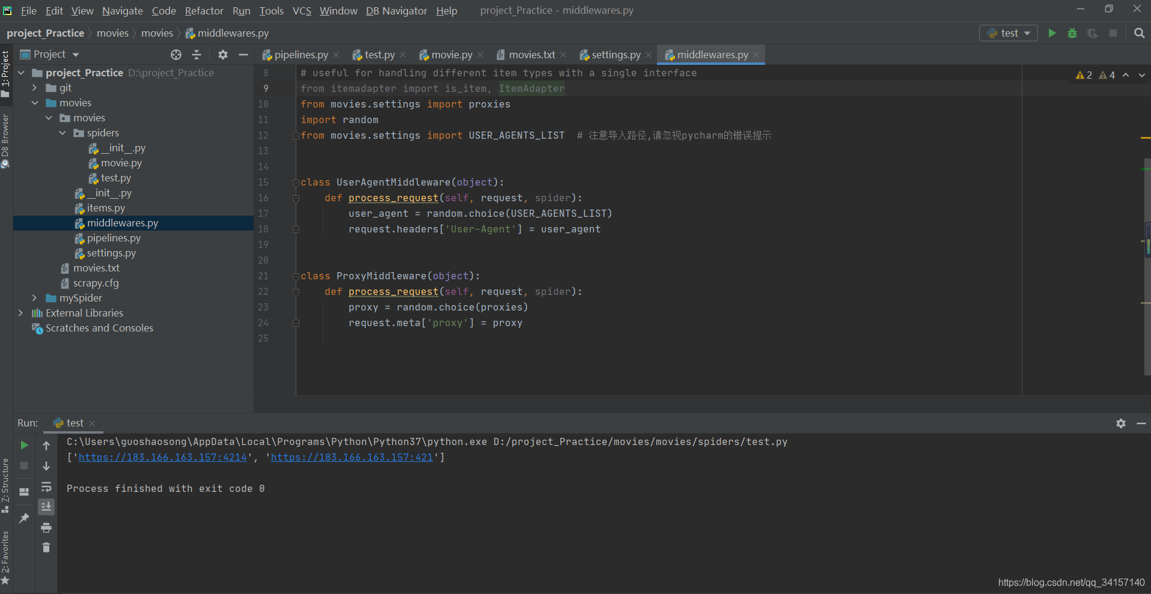1151x594 pixels.
Task: Go to previous highlighted error arrow
Action: (x=1126, y=75)
